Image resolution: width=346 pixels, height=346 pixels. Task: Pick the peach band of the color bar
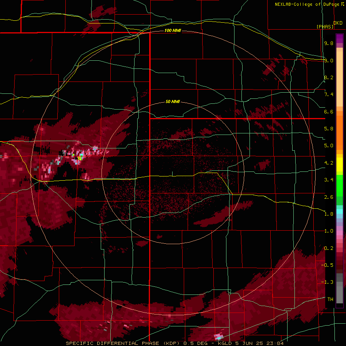pyautogui.click(x=339, y=77)
